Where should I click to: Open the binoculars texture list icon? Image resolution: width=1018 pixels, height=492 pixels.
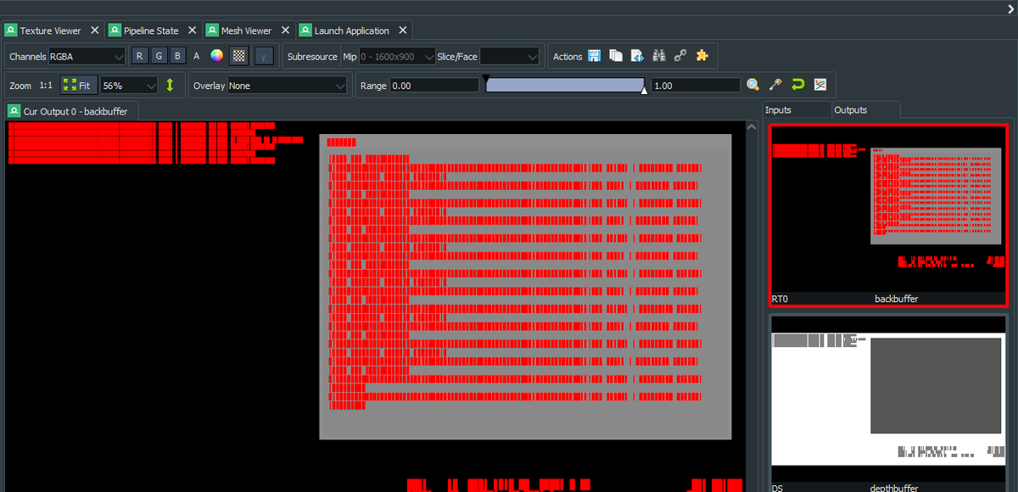point(659,56)
